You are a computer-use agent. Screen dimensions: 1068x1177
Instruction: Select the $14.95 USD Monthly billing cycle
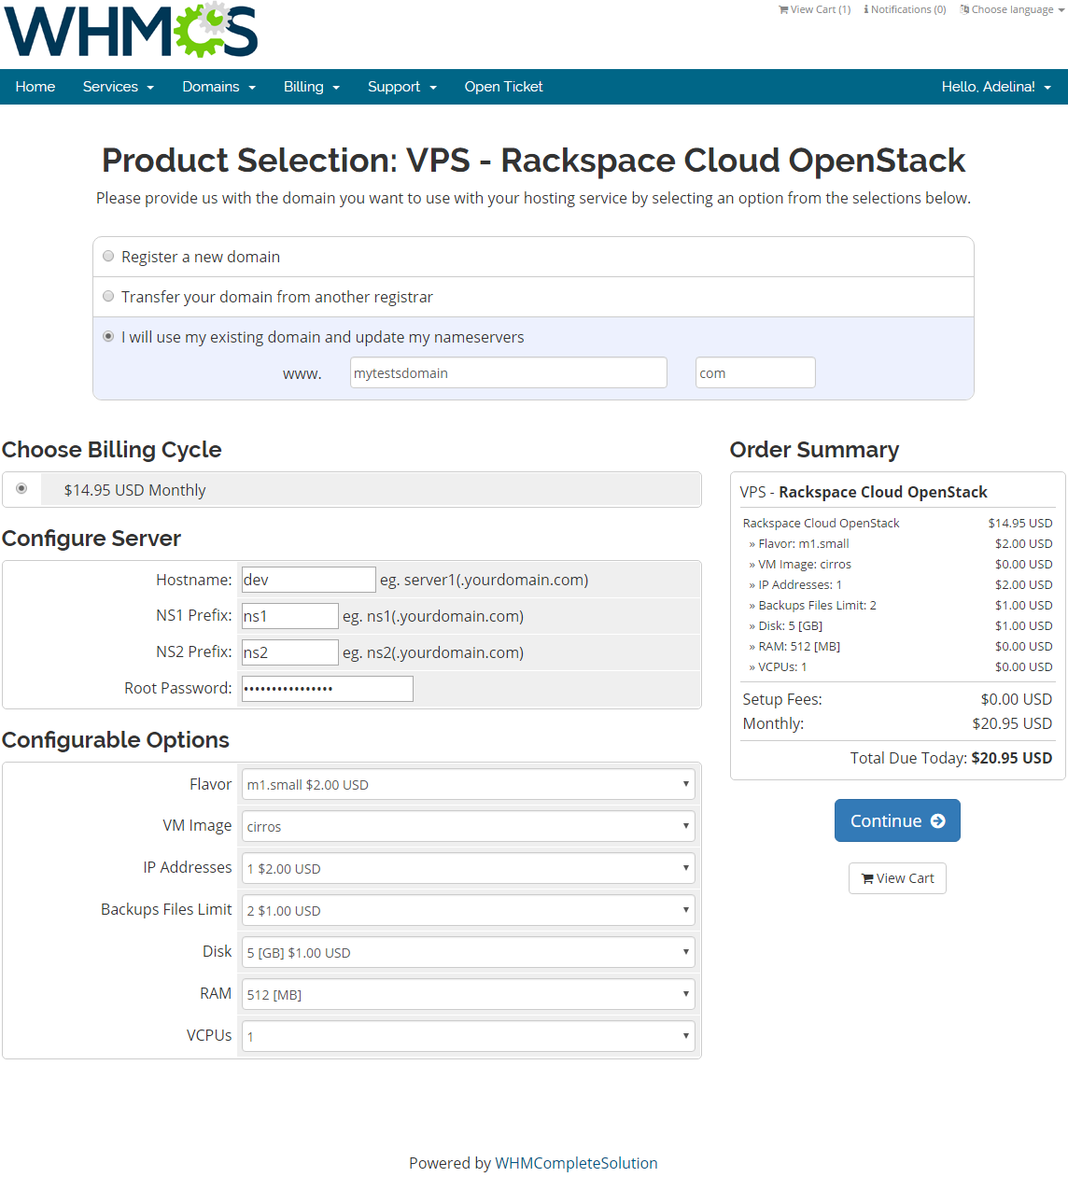click(21, 488)
